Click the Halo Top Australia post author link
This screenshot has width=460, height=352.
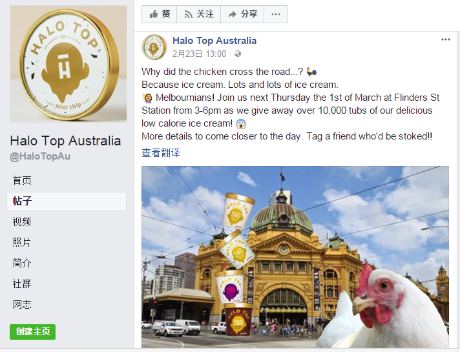point(214,41)
